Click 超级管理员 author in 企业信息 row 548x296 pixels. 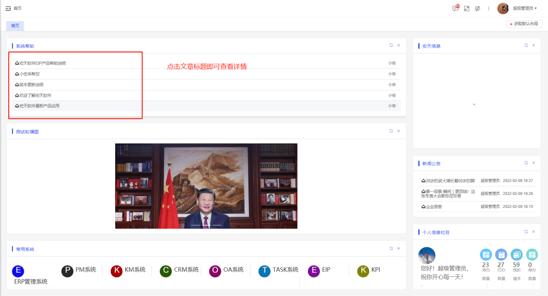[x=490, y=207]
